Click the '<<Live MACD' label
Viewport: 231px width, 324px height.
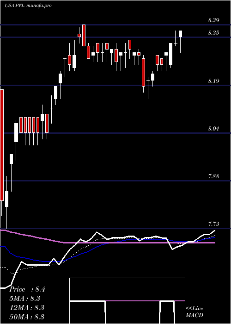click(x=195, y=312)
